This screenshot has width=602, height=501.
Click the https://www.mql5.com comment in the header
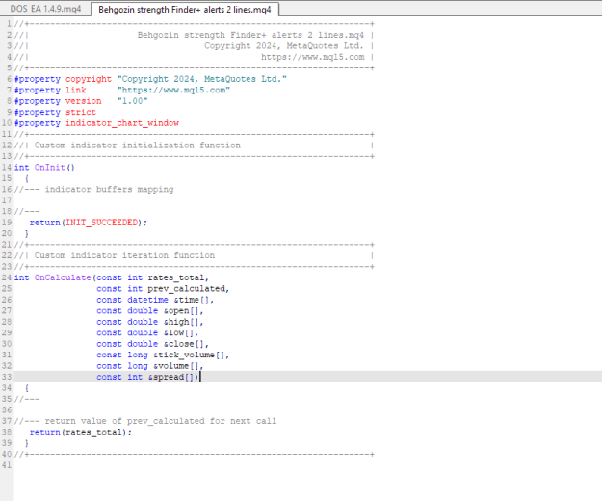point(312,57)
